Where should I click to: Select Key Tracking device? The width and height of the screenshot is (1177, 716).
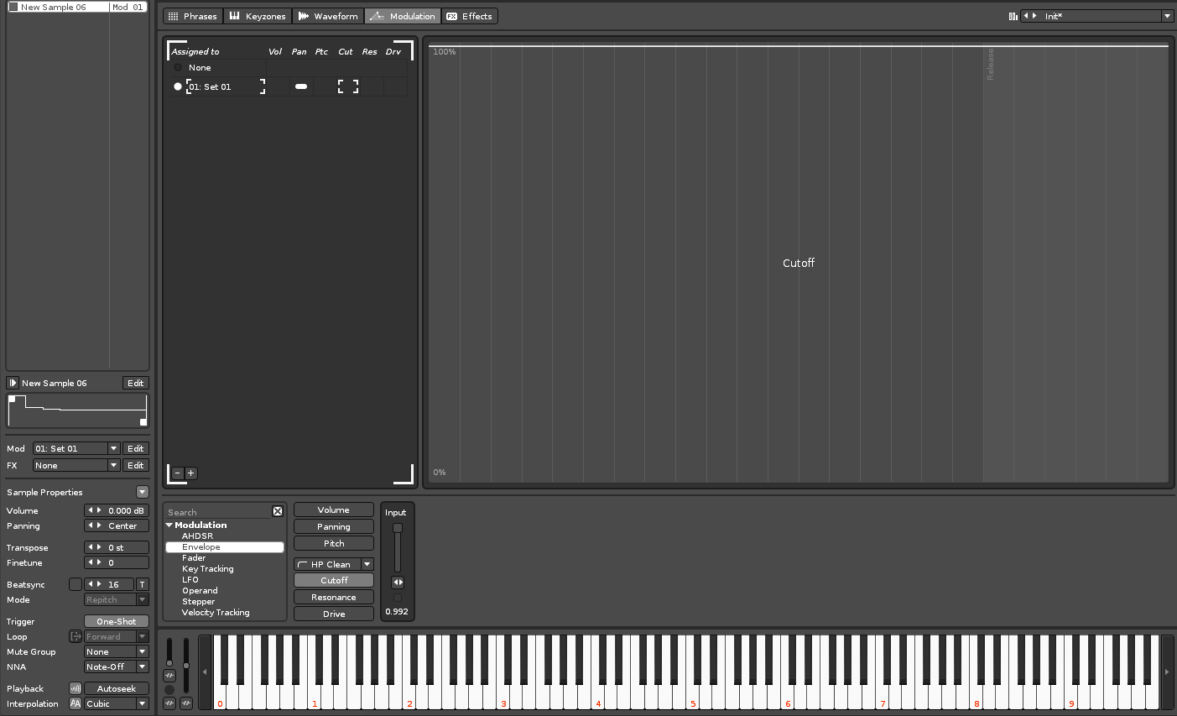207,569
